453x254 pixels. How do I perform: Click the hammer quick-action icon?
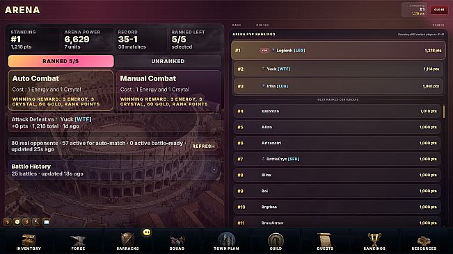pyautogui.click(x=36, y=222)
